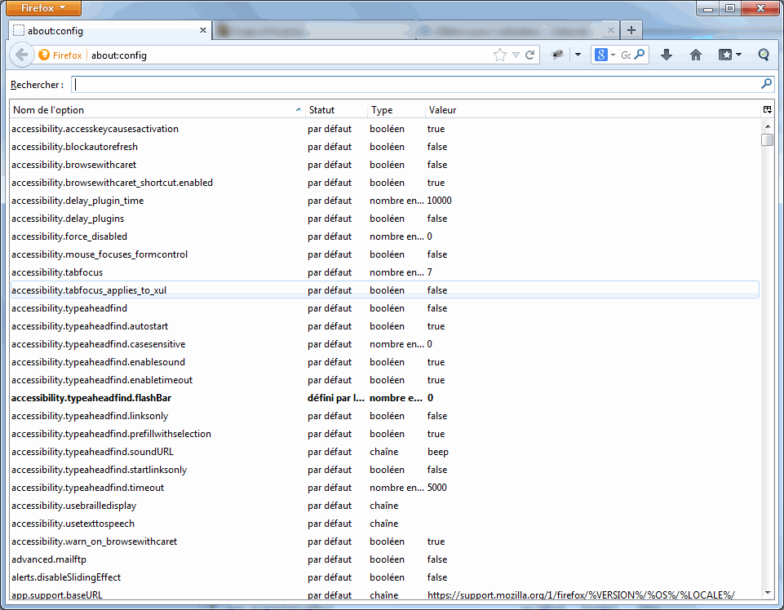The height and width of the screenshot is (610, 784).
Task: Open the orange Firefox application menu button
Action: [44, 8]
